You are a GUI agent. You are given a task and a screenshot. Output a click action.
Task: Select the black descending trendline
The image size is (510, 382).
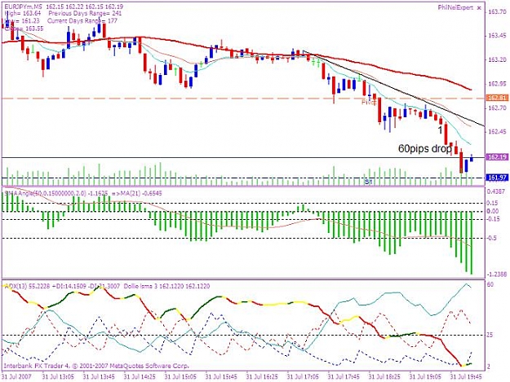tap(393, 88)
